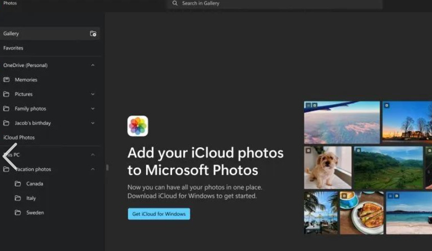This screenshot has height=251, width=432.
Task: Click the Sweden folder icon
Action: point(18,213)
